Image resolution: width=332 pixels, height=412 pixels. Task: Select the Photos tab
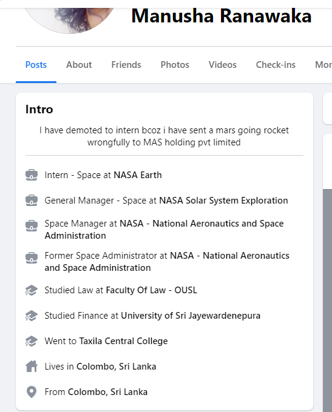click(x=175, y=65)
